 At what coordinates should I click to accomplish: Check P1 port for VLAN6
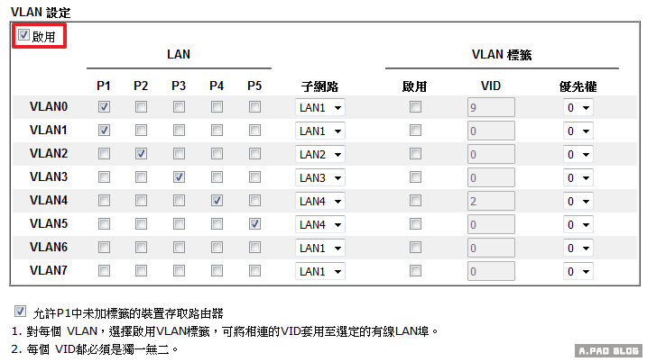point(104,247)
